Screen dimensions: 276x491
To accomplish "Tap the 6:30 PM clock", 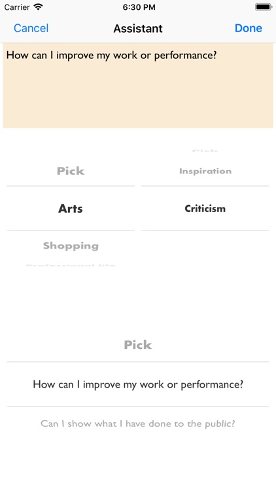I will pos(139,7).
